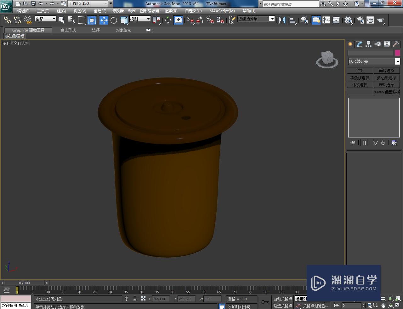Open the Utilities hammer panel tab
403x309 pixels.
(x=396, y=44)
